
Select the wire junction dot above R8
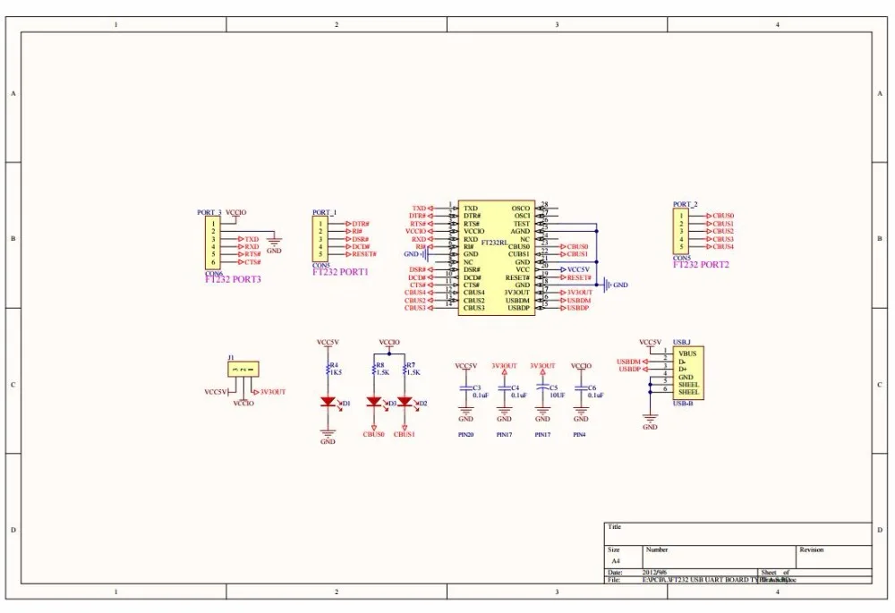pyautogui.click(x=389, y=353)
